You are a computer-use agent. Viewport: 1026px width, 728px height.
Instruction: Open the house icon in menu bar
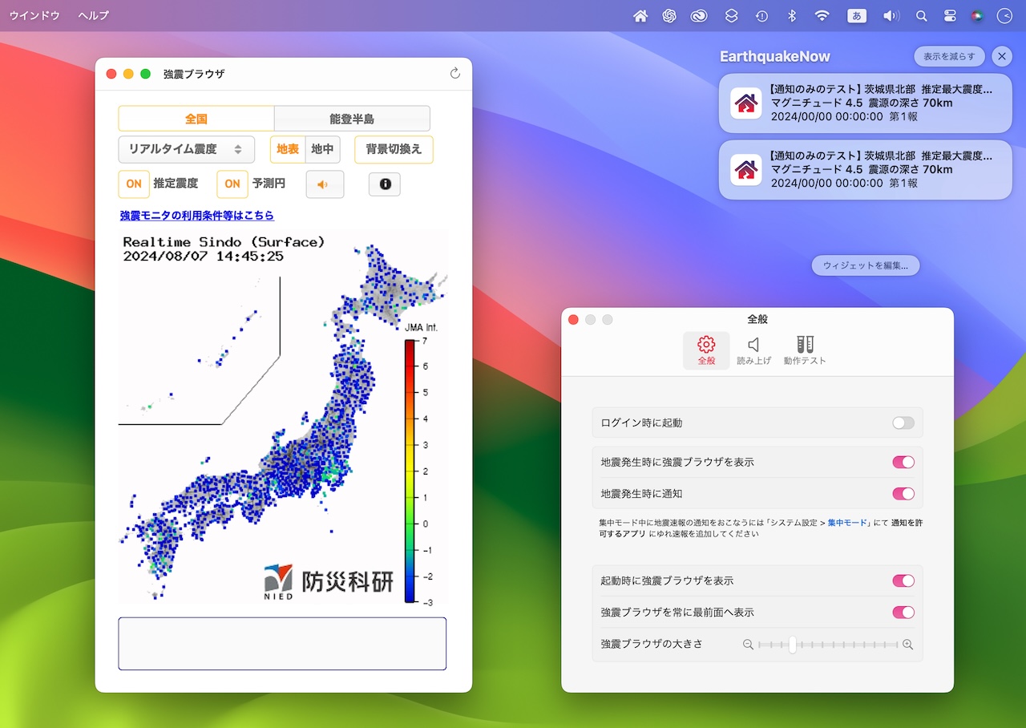coord(640,16)
